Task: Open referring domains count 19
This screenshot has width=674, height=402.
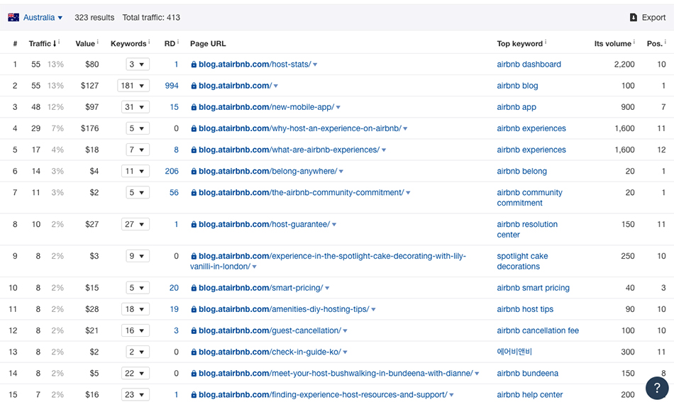Action: (174, 309)
